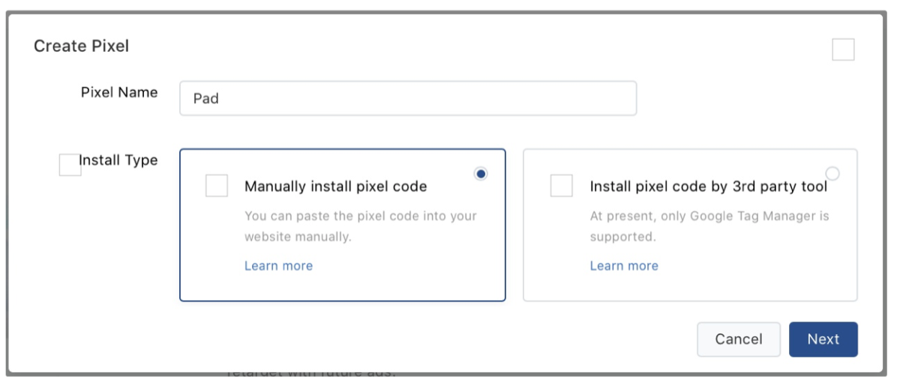900x388 pixels.
Task: Click the Google Tag Manager supported description
Action: coord(709,226)
